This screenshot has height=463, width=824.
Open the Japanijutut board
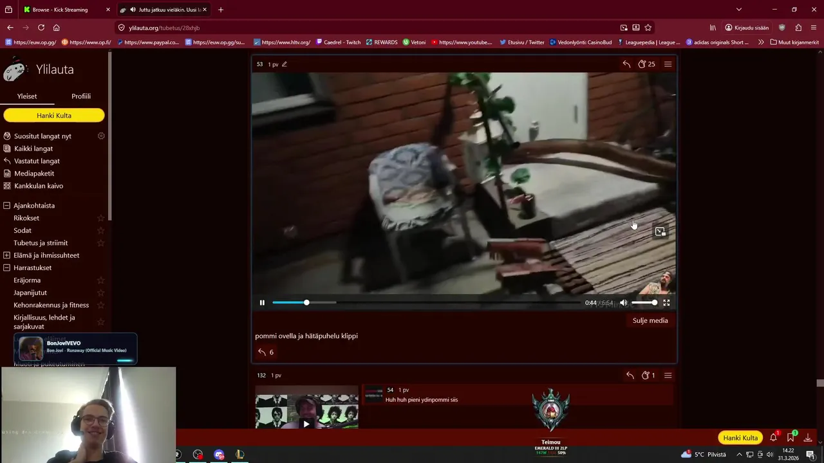[30, 293]
